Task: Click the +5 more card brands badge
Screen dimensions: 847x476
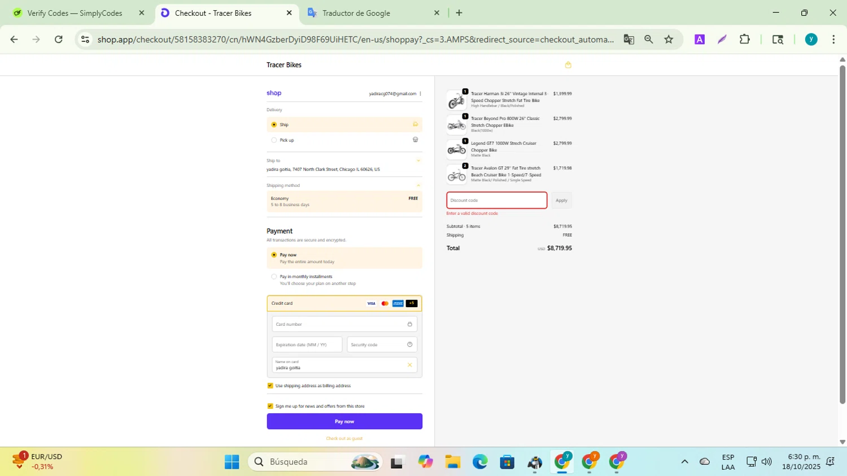Action: (x=412, y=303)
